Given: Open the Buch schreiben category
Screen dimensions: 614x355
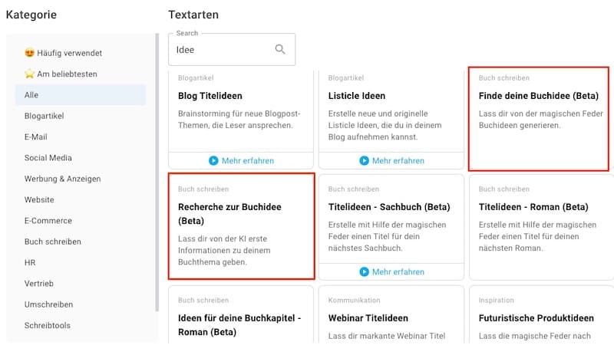Looking at the screenshot, I should coord(52,242).
